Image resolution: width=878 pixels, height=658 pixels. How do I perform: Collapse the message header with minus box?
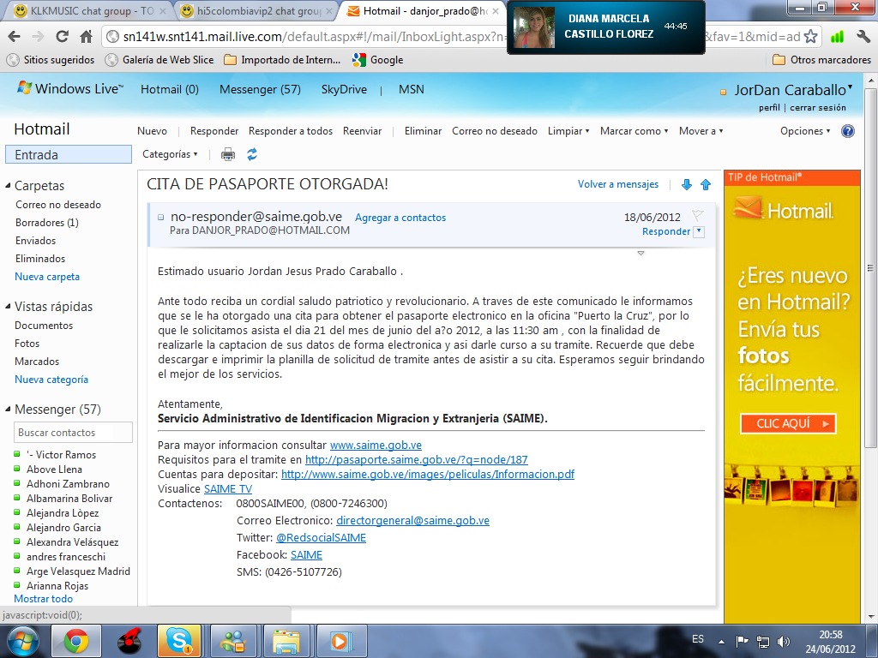point(160,217)
